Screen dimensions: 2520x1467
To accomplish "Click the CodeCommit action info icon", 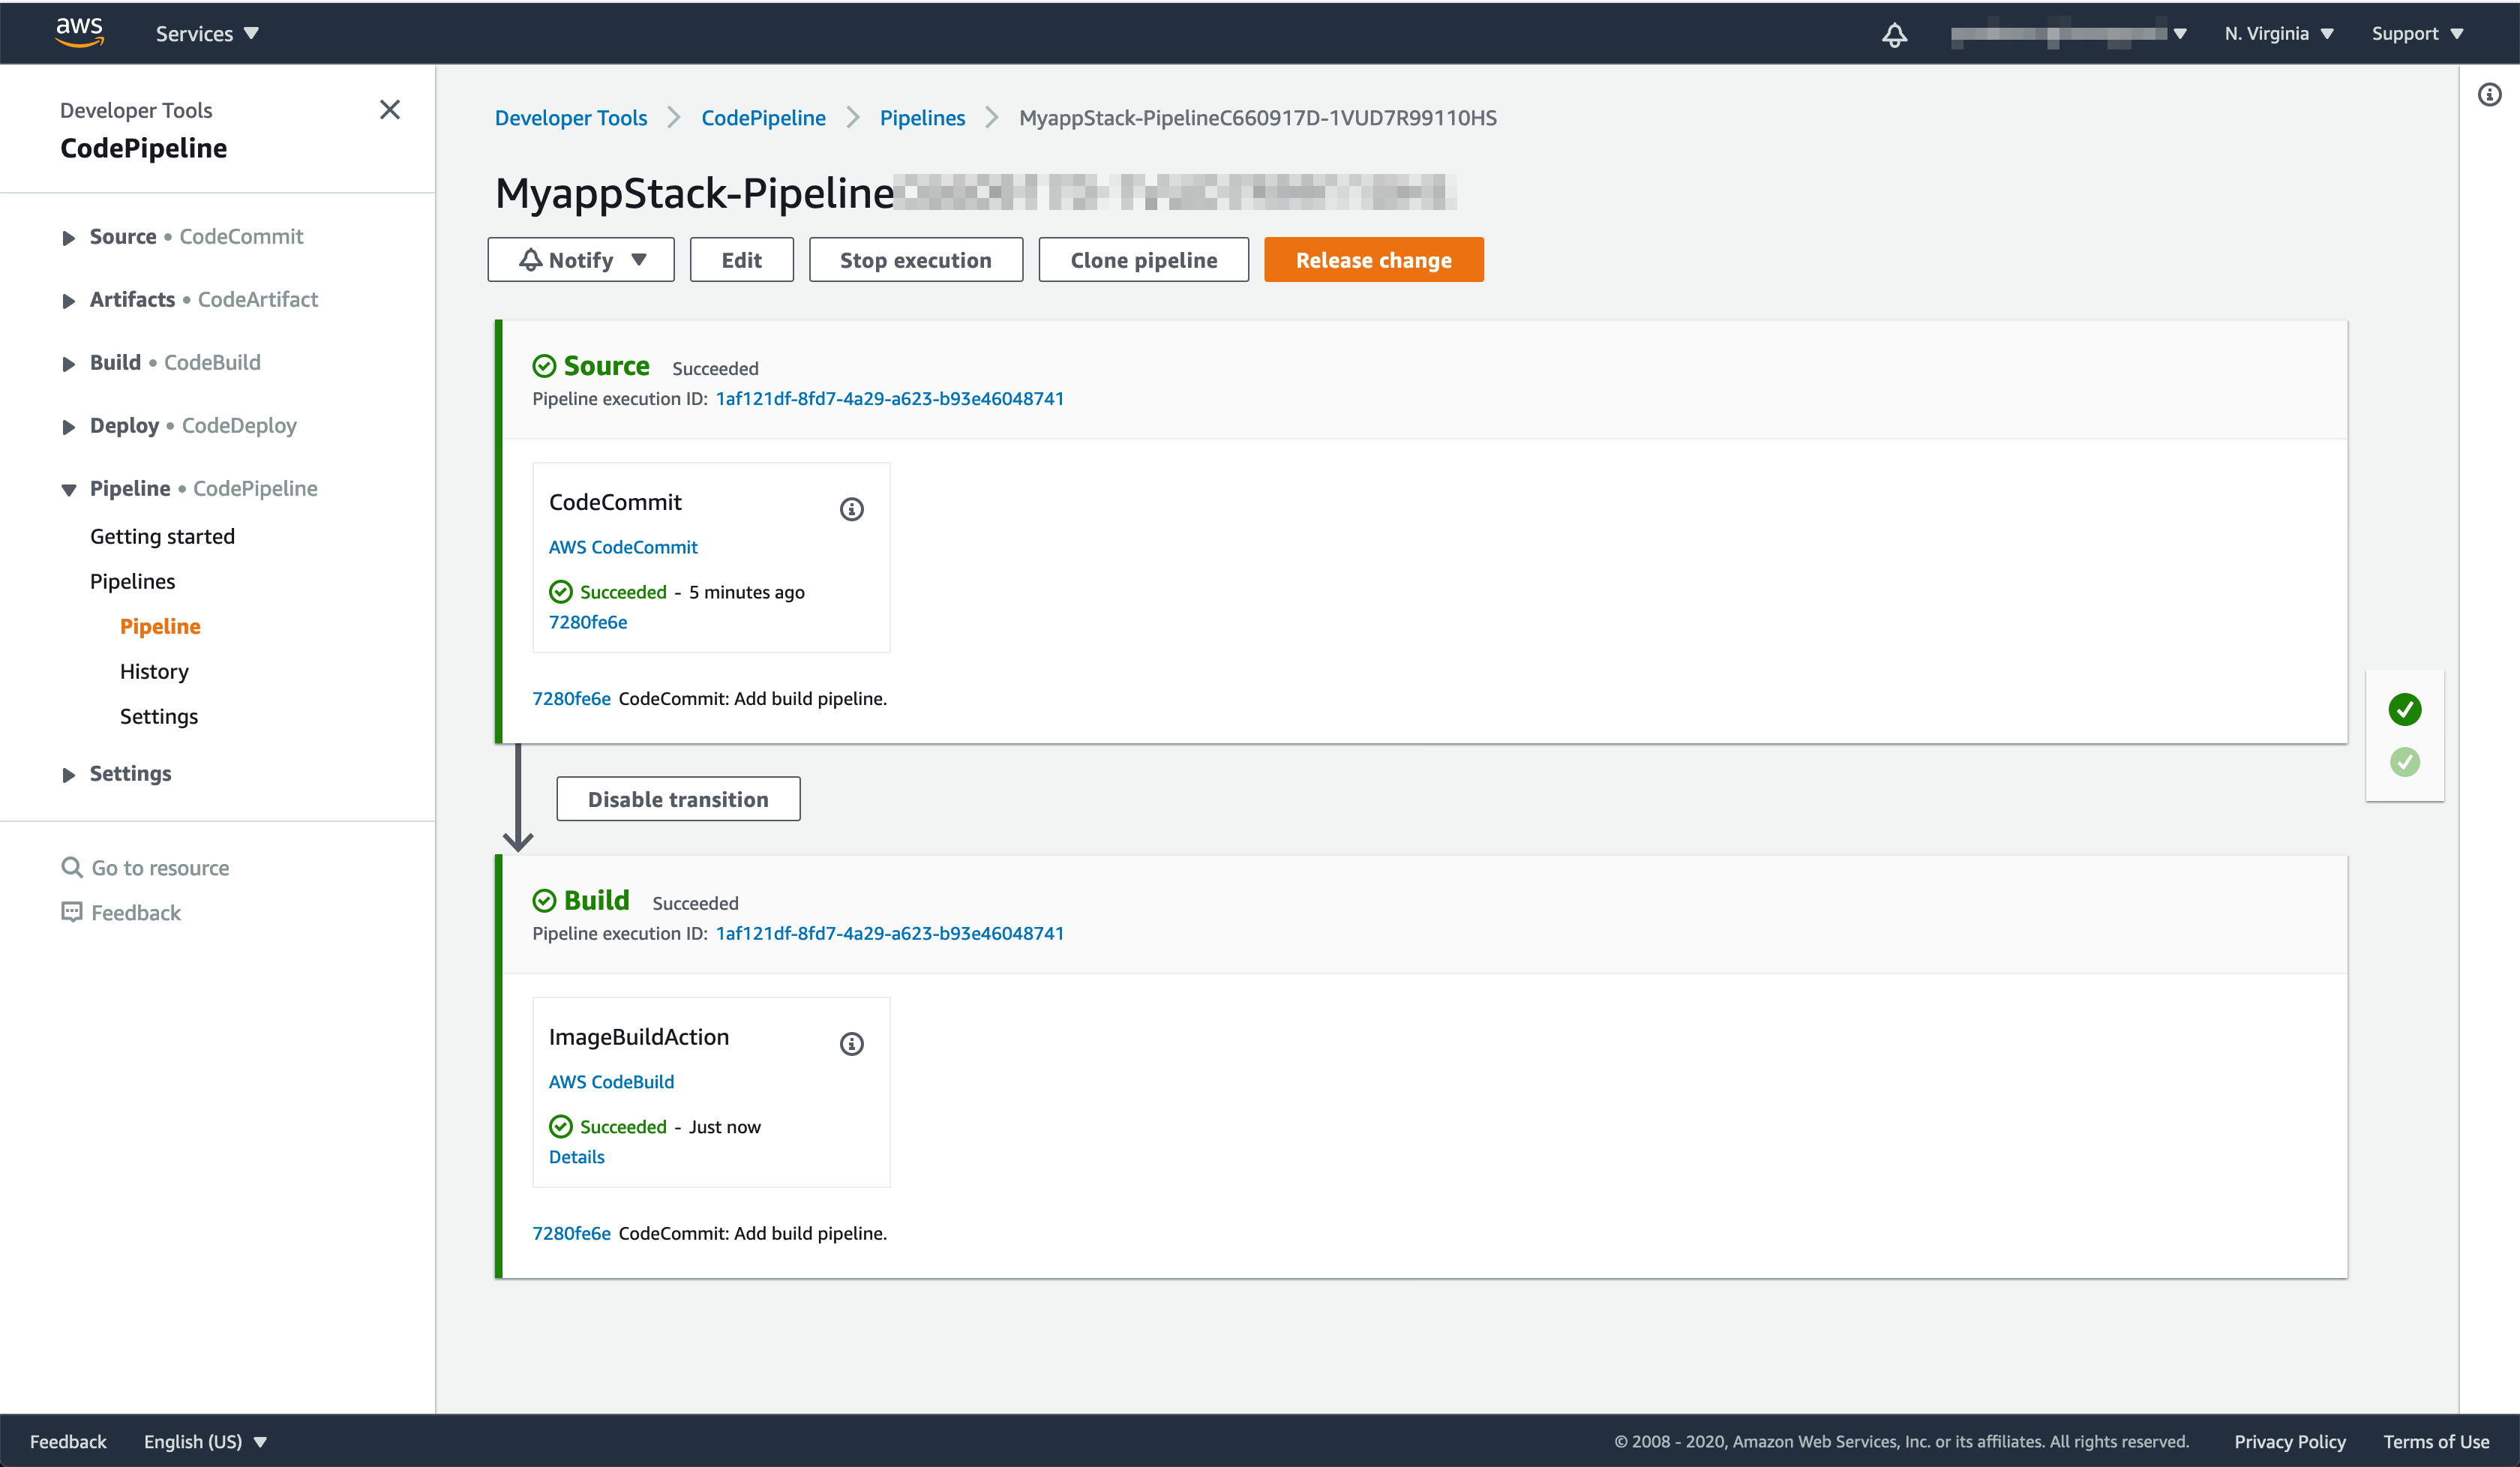I will click(x=850, y=508).
